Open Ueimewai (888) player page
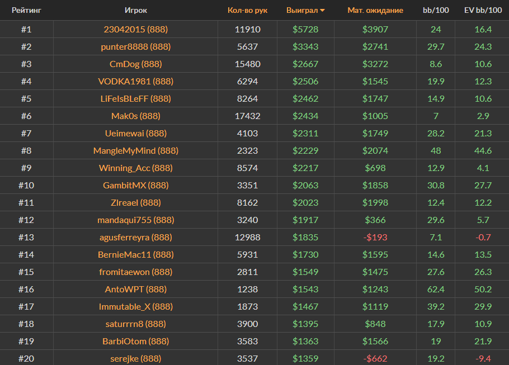The height and width of the screenshot is (365, 509). pos(135,133)
